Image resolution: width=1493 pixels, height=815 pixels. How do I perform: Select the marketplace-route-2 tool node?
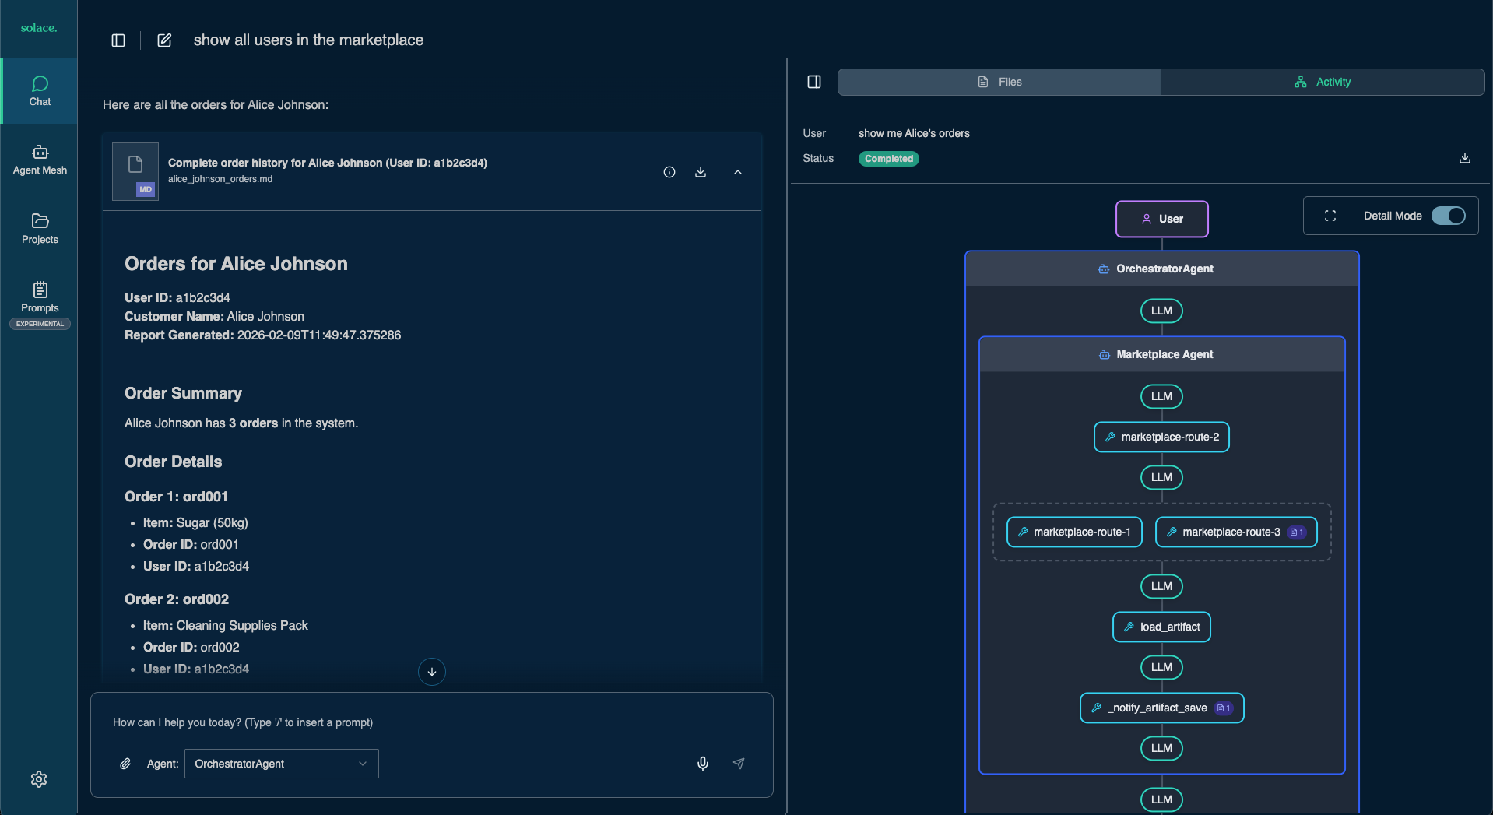point(1161,437)
